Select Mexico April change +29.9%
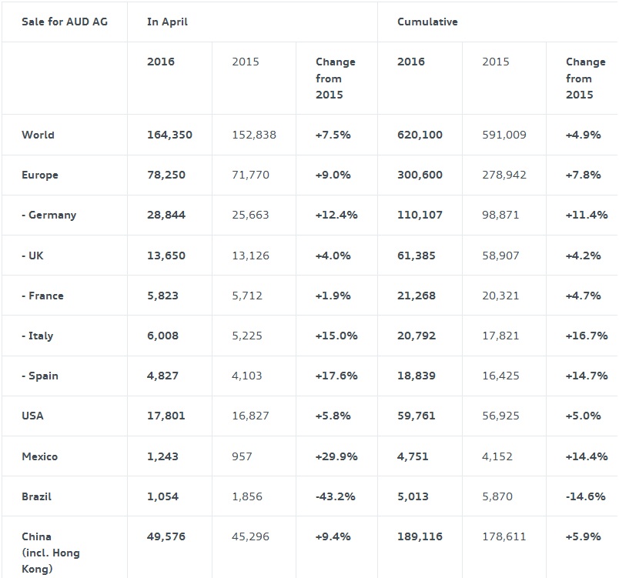 [x=336, y=456]
